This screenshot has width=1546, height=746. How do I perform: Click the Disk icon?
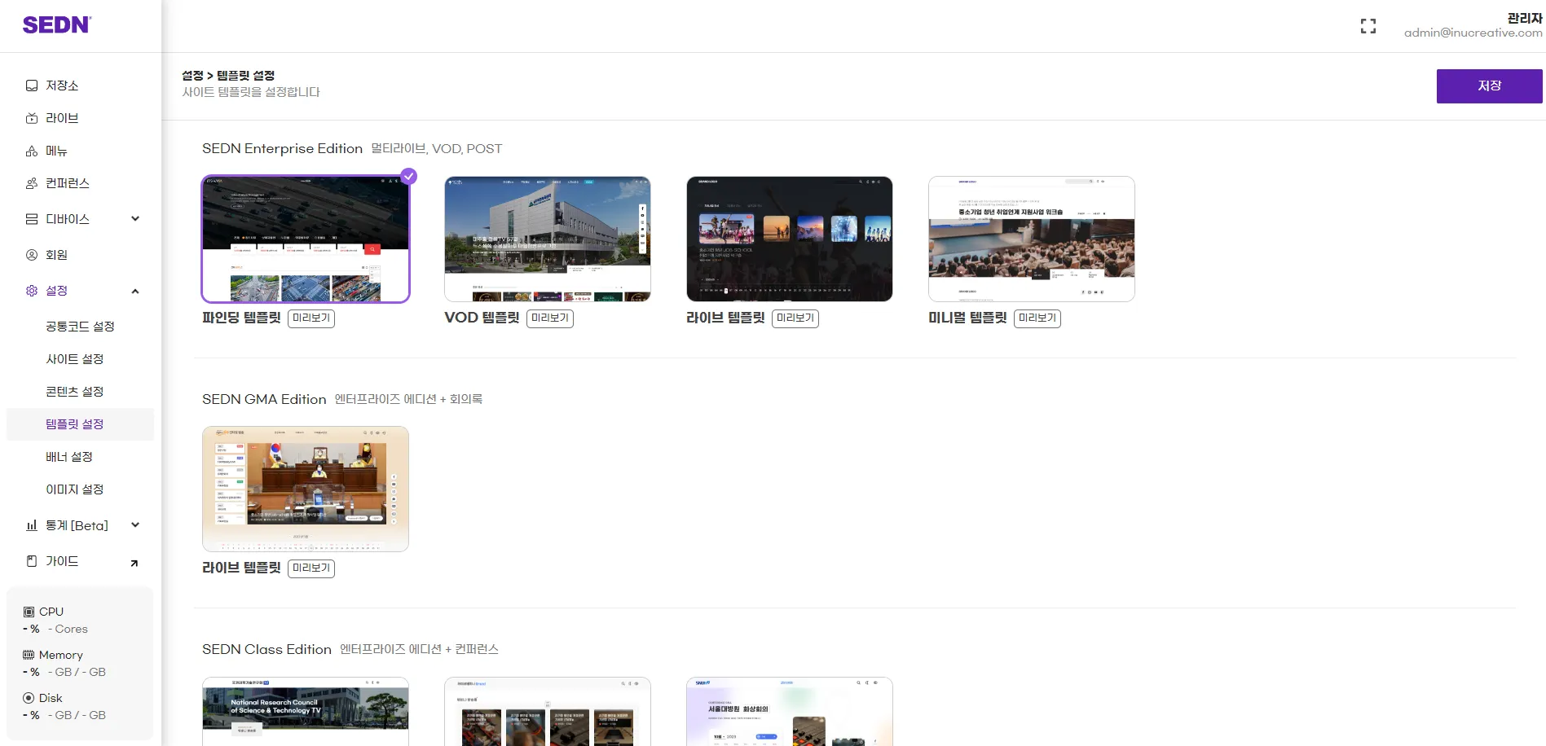point(29,698)
